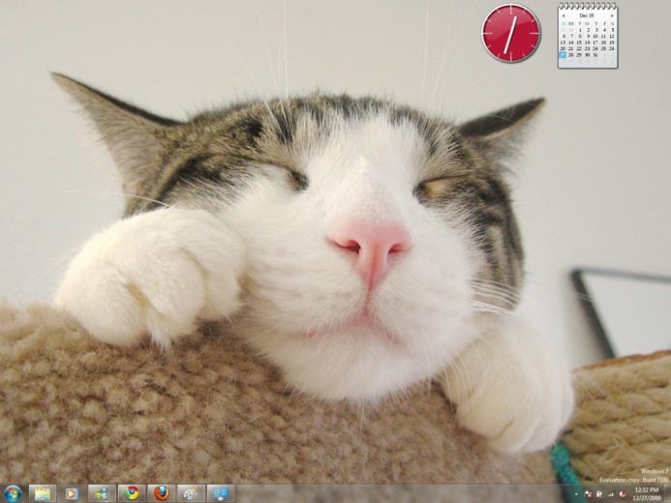Open the volume speaker tray icon
The width and height of the screenshot is (671, 503).
[x=623, y=494]
